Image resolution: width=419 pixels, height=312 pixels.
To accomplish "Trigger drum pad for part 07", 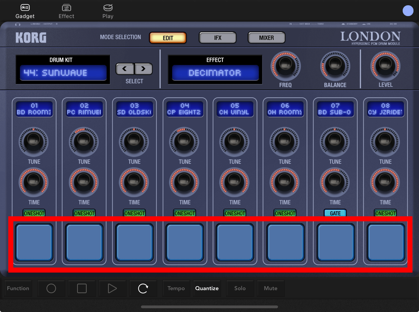I will [336, 243].
